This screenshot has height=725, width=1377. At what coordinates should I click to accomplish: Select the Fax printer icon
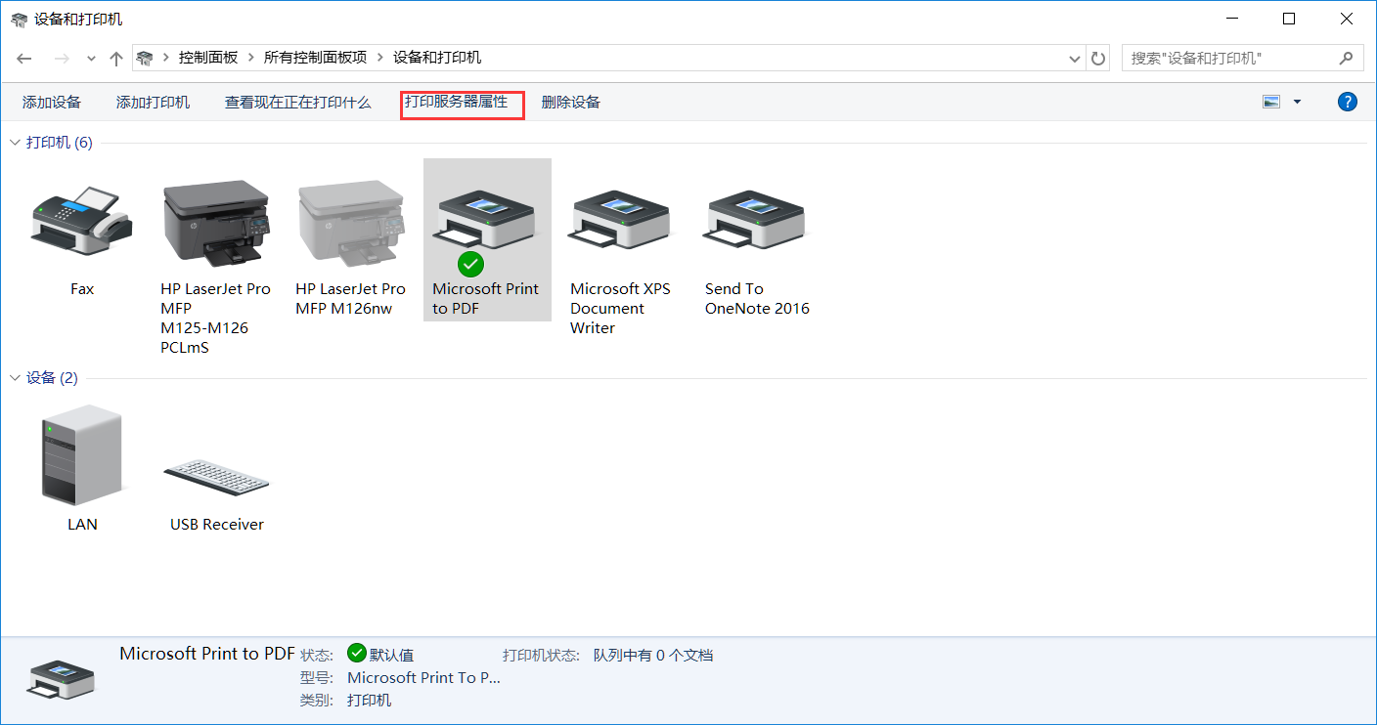click(x=82, y=221)
